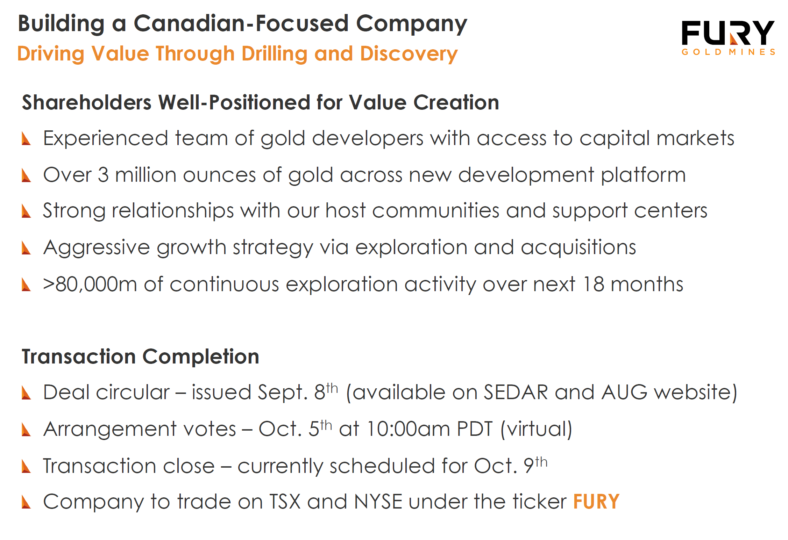Click the 'Building a Canadian-Focused Company' title
Image resolution: width=788 pixels, height=540 pixels.
(242, 24)
